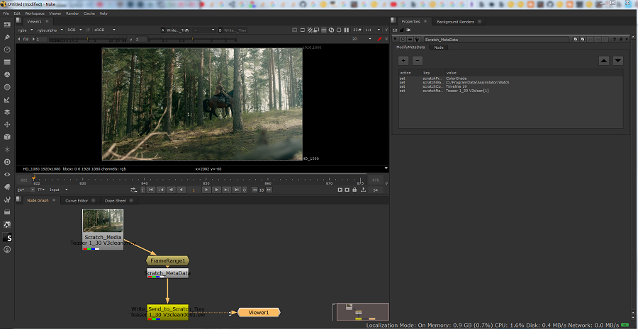The height and width of the screenshot is (329, 638).
Task: Pause viewer updates with pause icon
Action: click(x=347, y=30)
